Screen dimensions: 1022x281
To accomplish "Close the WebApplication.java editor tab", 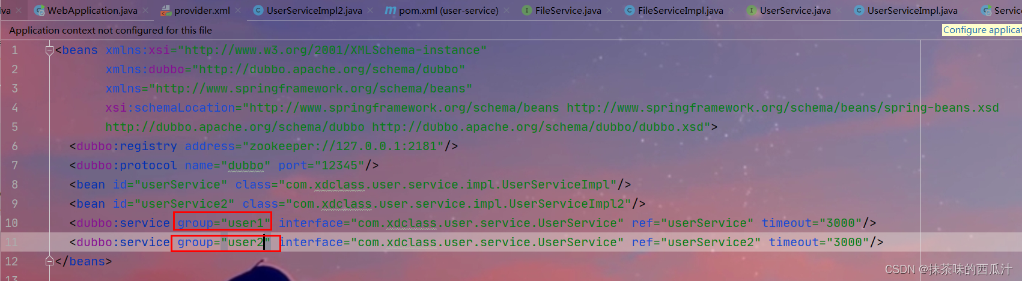I will [x=145, y=10].
